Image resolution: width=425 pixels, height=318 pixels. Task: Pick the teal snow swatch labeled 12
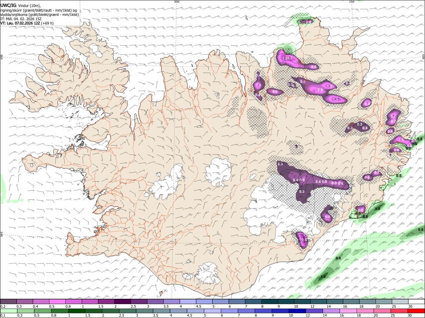[x=318, y=302]
